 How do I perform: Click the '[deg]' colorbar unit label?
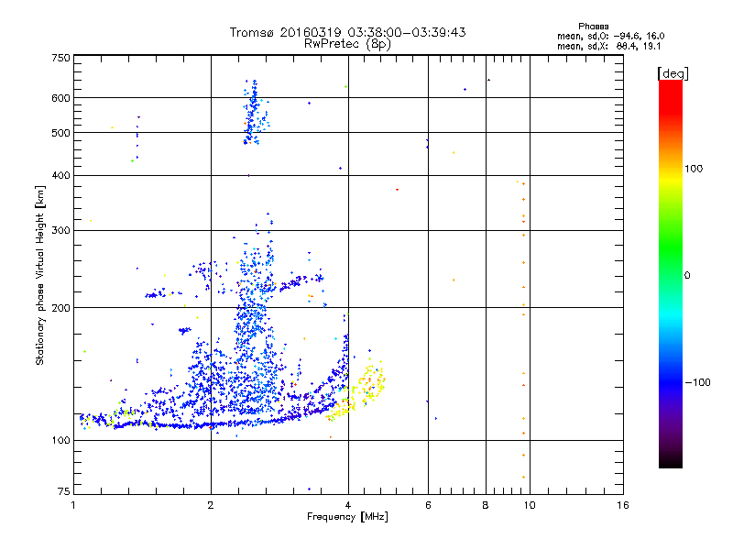tap(673, 73)
